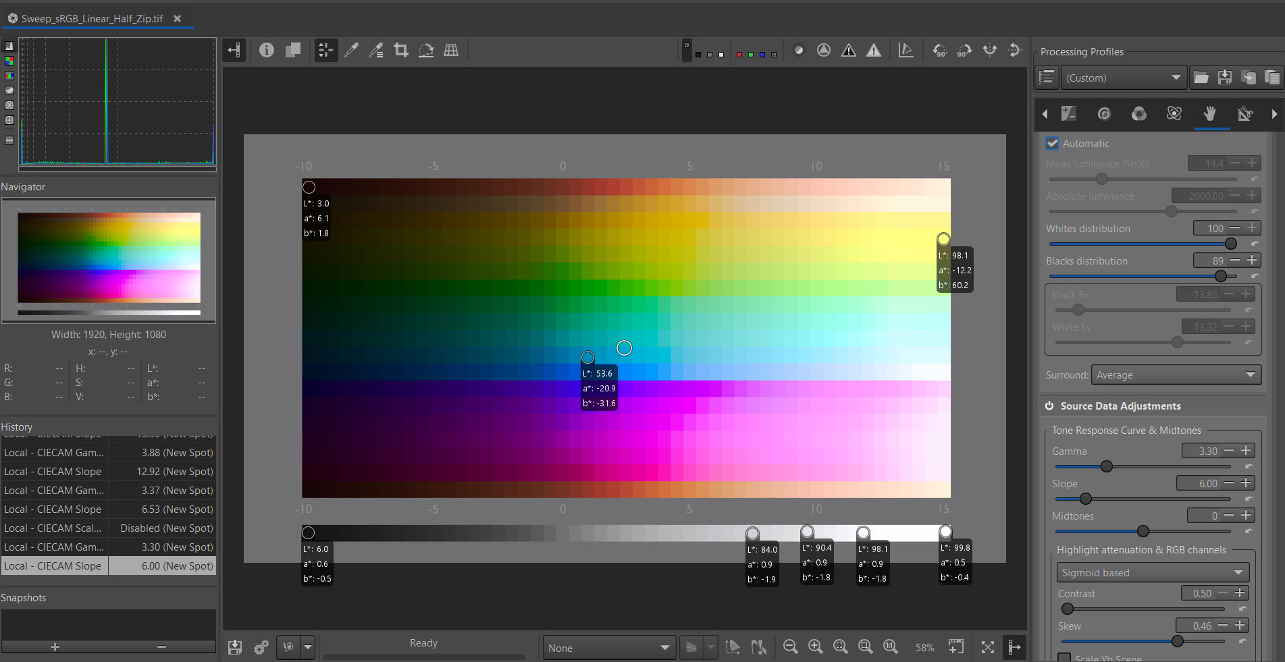Click the Slope value input field
This screenshot has height=662, width=1285.
1199,483
